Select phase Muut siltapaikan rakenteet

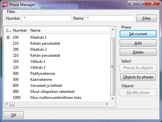(x=57, y=92)
